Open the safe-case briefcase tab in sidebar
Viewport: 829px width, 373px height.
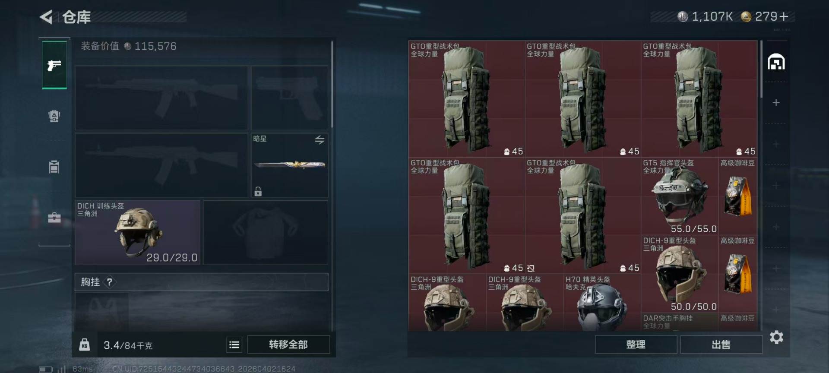pos(54,218)
